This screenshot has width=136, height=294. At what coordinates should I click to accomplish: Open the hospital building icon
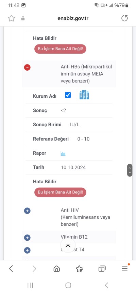tap(84, 95)
